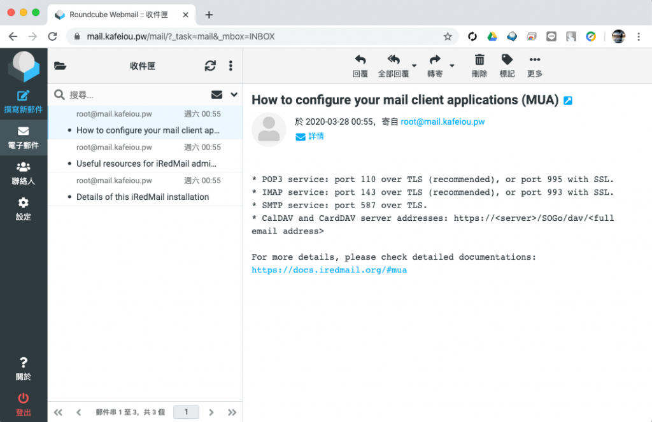Filter messages with the envelope icon

coord(216,95)
